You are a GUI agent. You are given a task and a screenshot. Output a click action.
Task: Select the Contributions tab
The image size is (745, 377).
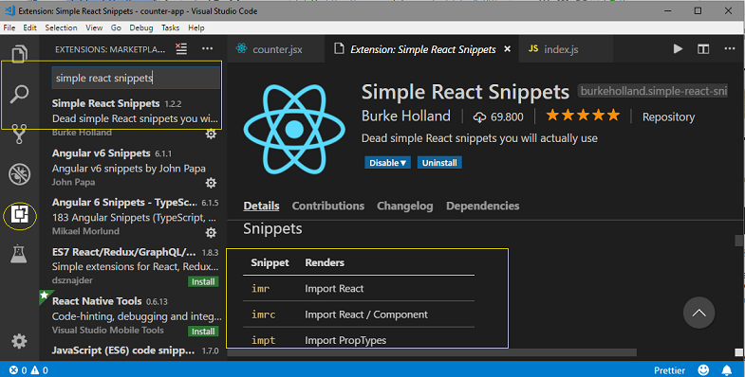327,206
